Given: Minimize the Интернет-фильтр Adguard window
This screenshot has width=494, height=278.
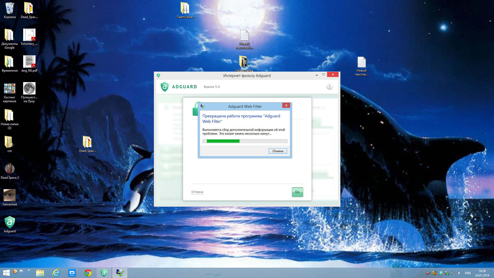Looking at the screenshot, I should point(316,75).
